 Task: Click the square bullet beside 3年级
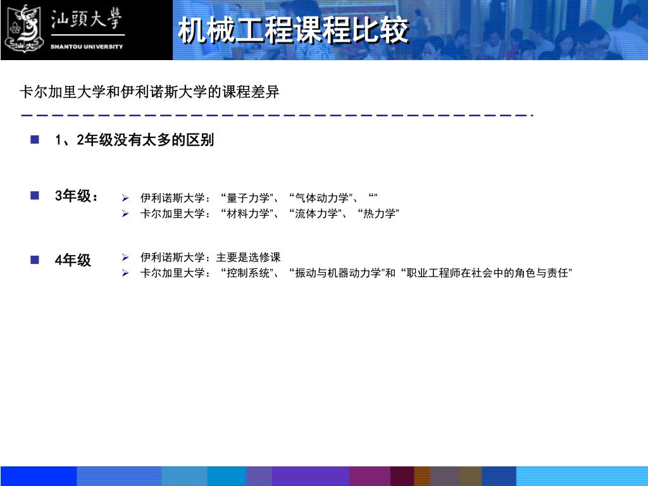35,195
